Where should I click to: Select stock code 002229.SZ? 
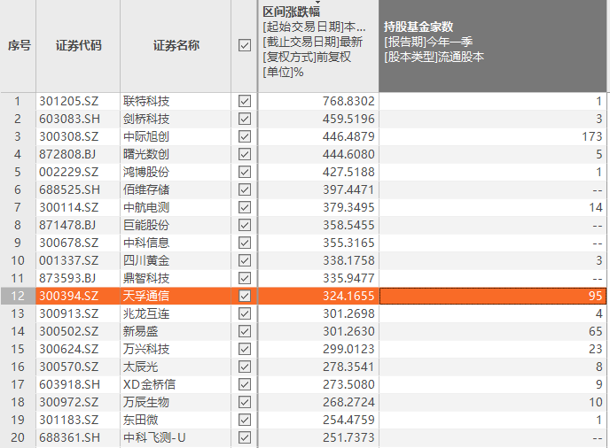tap(69, 172)
